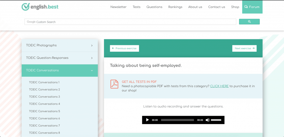Open TOEIC Conversations 3
This screenshot has height=137, width=284.
click(x=44, y=97)
